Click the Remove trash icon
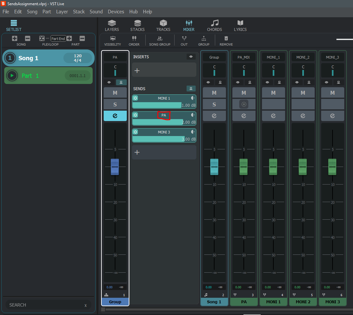 pyautogui.click(x=226, y=38)
